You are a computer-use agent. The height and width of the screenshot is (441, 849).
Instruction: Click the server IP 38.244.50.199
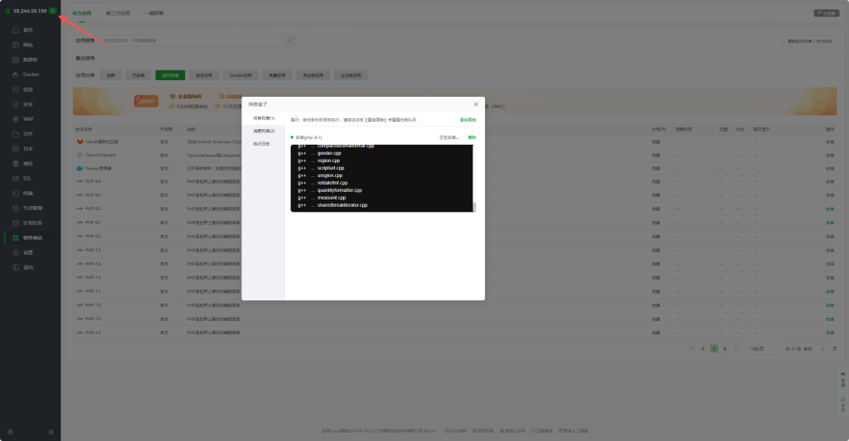click(30, 11)
